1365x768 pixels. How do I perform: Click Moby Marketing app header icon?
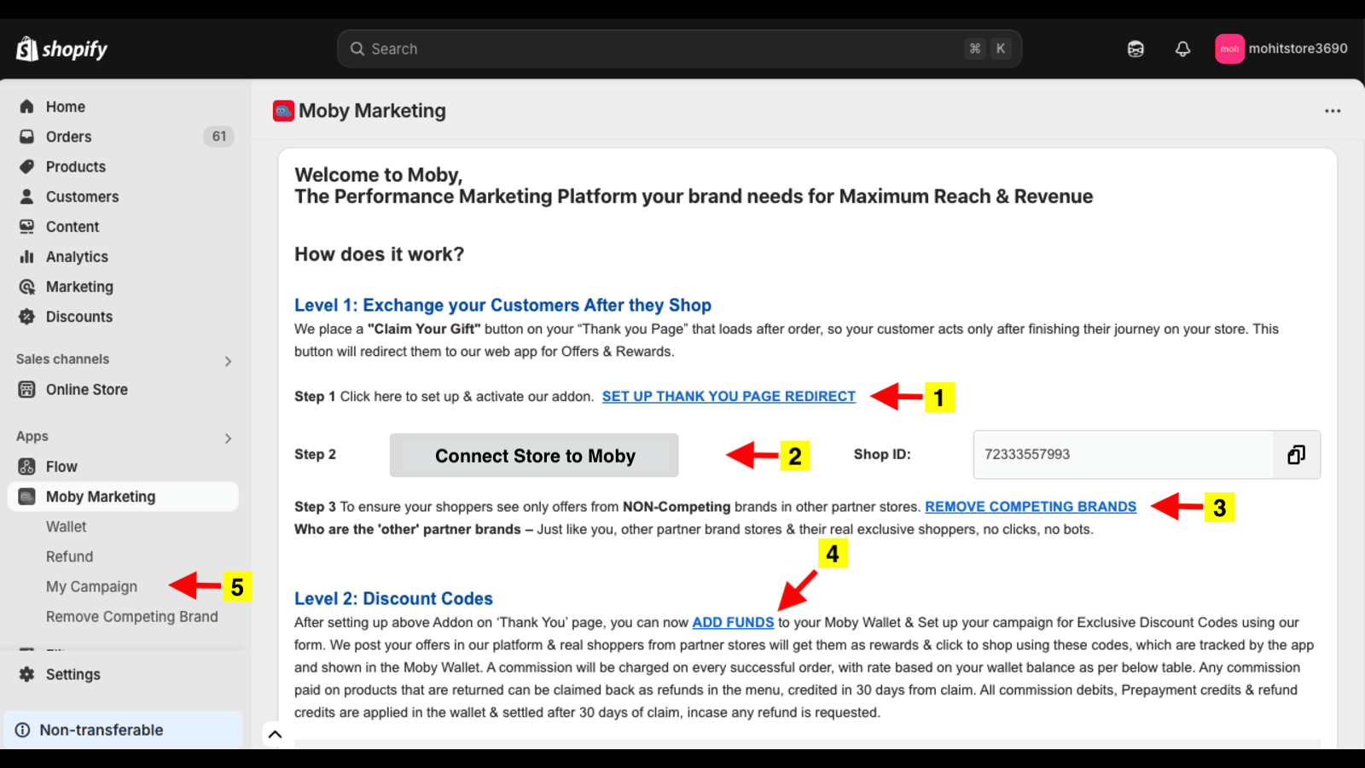283,111
